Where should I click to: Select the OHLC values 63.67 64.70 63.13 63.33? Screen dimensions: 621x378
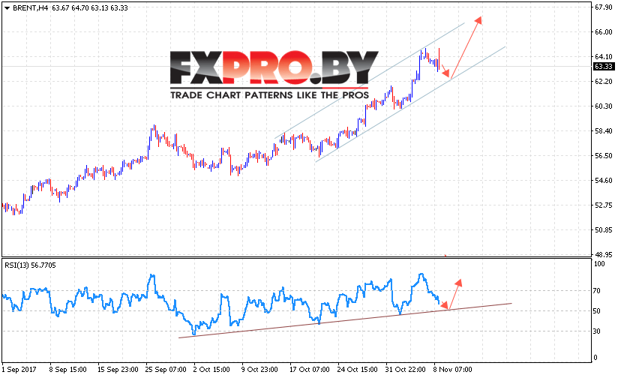click(x=90, y=8)
